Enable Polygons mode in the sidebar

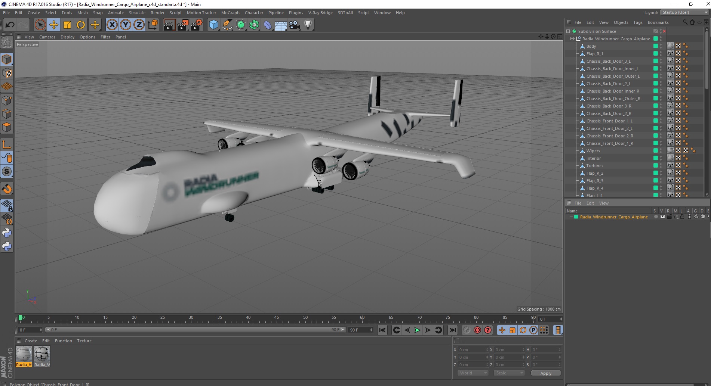point(7,127)
